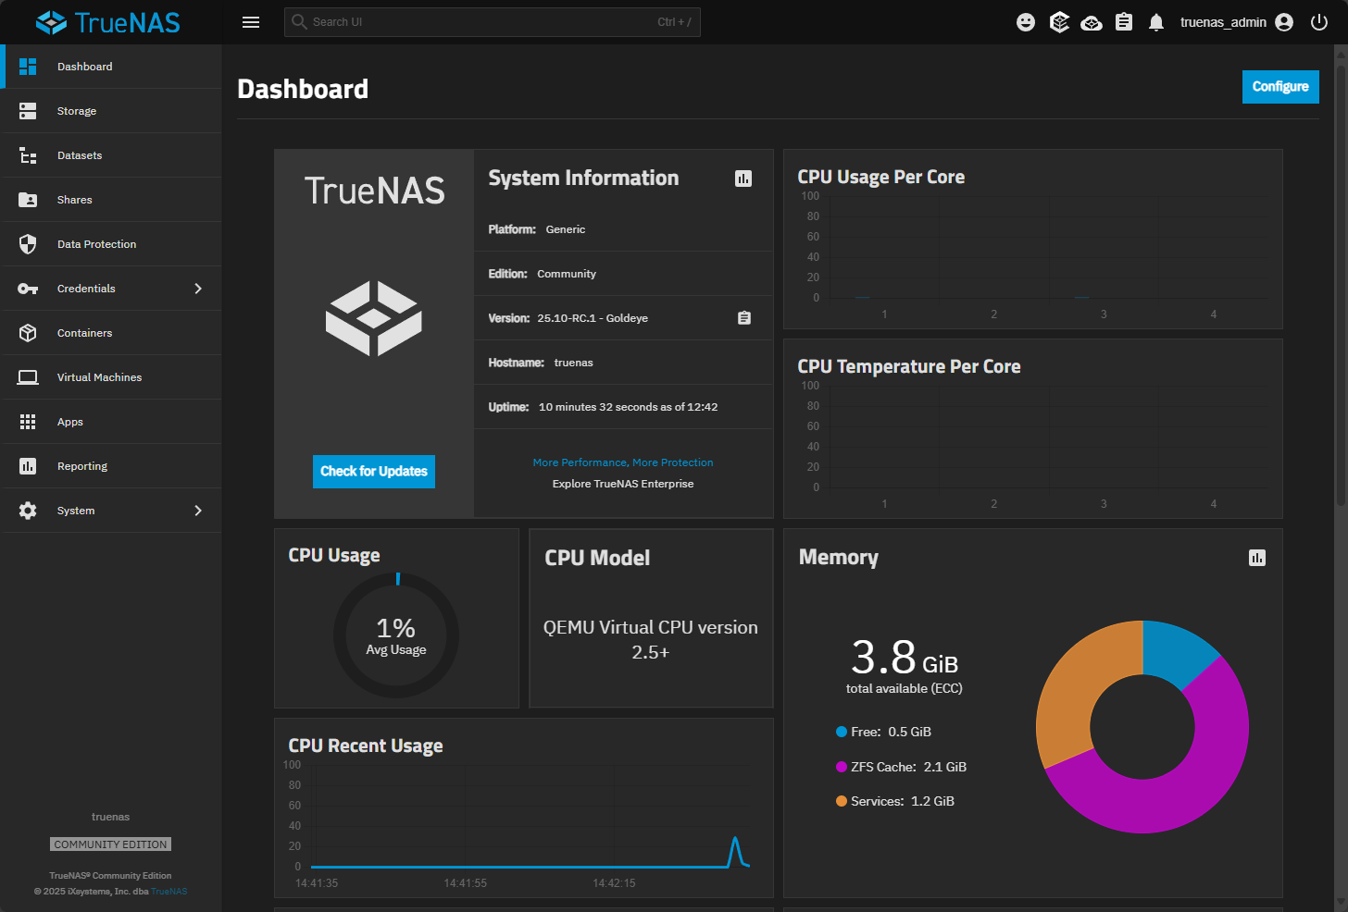Open the Jobs clipboard icon in header
Viewport: 1348px width, 912px height.
tap(1124, 22)
